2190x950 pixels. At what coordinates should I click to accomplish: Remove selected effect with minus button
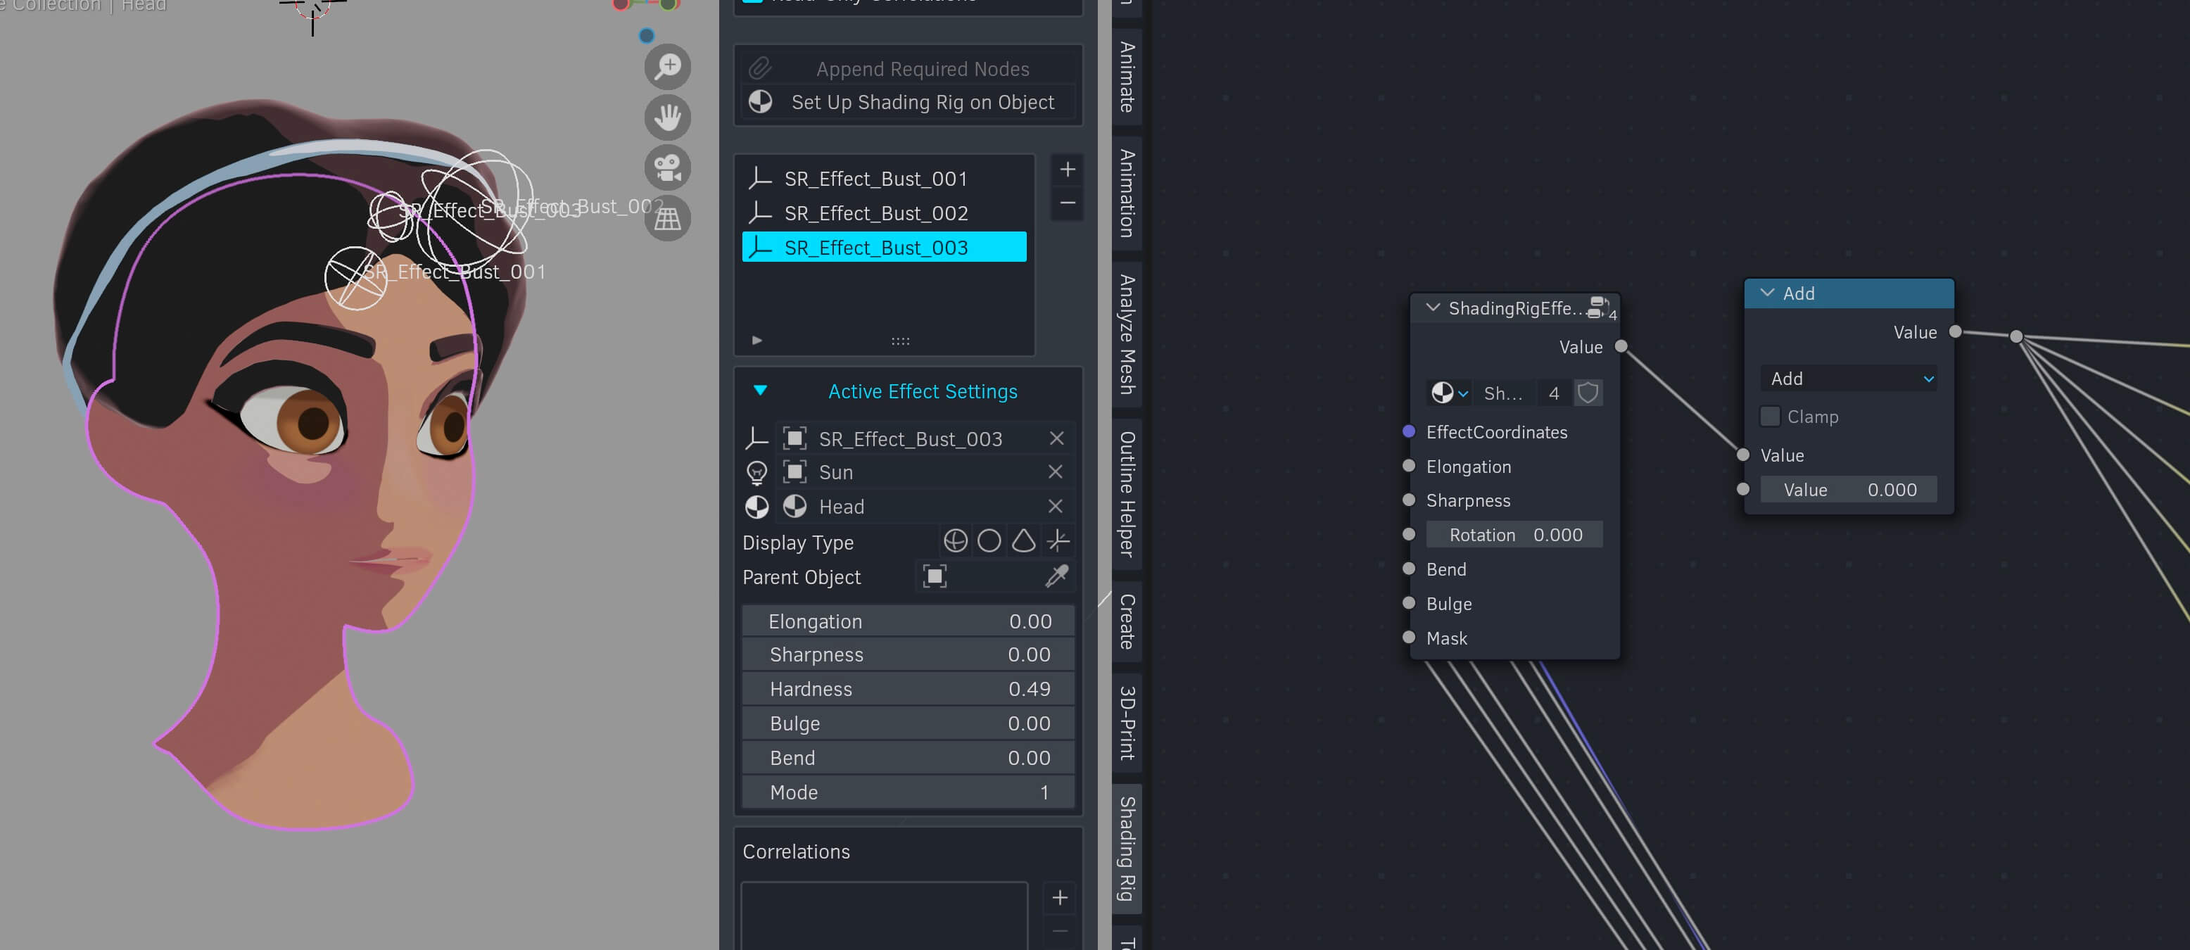point(1067,203)
